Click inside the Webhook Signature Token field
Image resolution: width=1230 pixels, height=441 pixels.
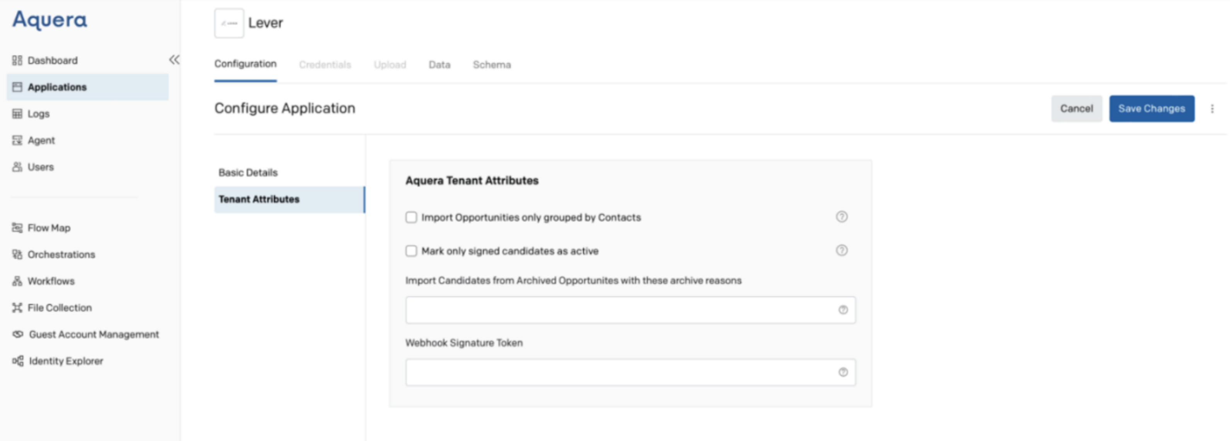coord(621,372)
